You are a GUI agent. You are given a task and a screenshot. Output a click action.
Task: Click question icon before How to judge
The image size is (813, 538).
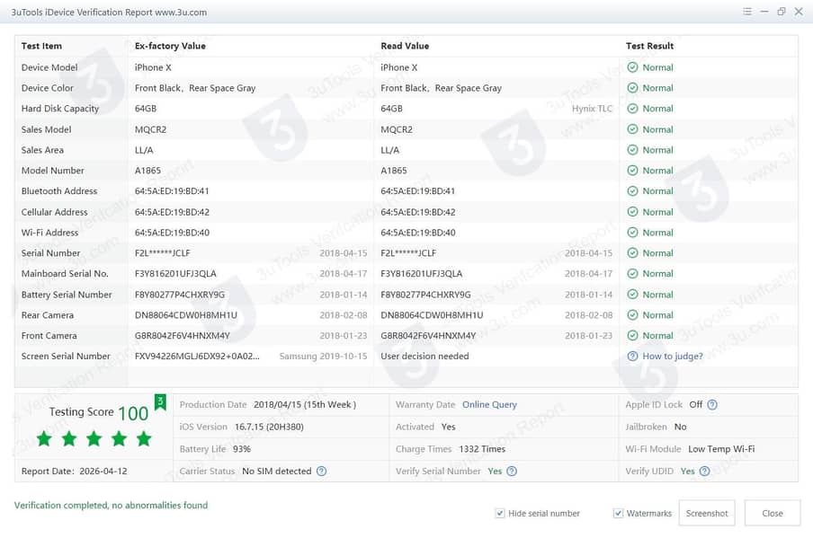point(632,357)
